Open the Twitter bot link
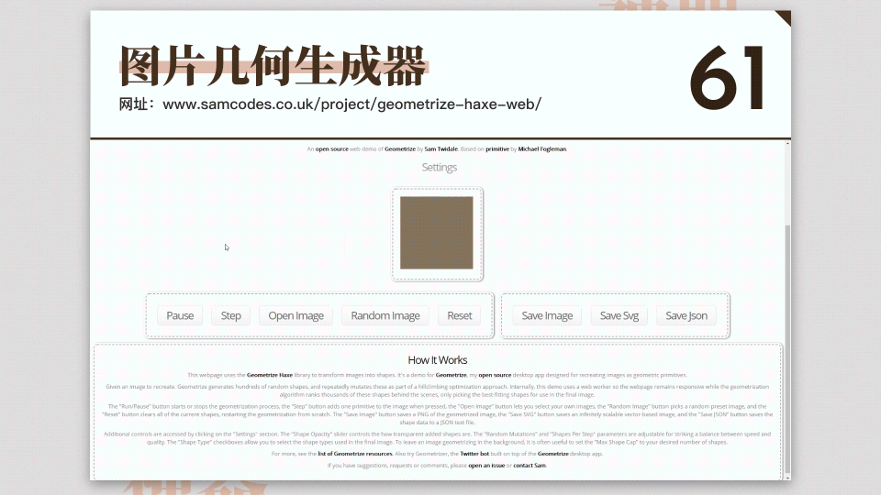Screen dimensions: 881x495 coord(474,454)
